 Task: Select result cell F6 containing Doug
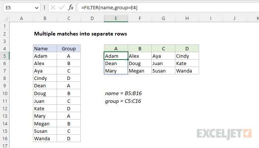[140, 63]
